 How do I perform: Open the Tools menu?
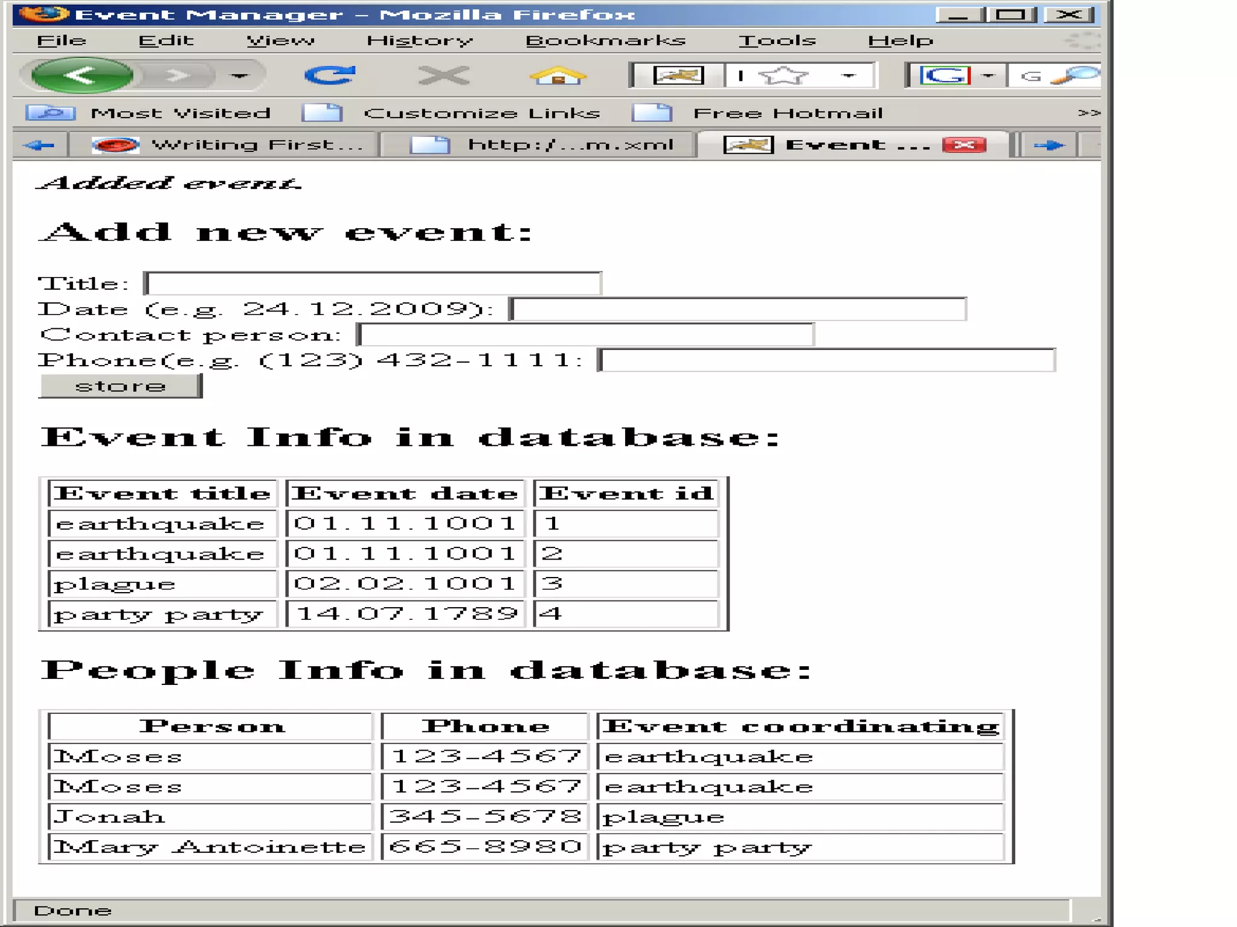pyautogui.click(x=777, y=40)
